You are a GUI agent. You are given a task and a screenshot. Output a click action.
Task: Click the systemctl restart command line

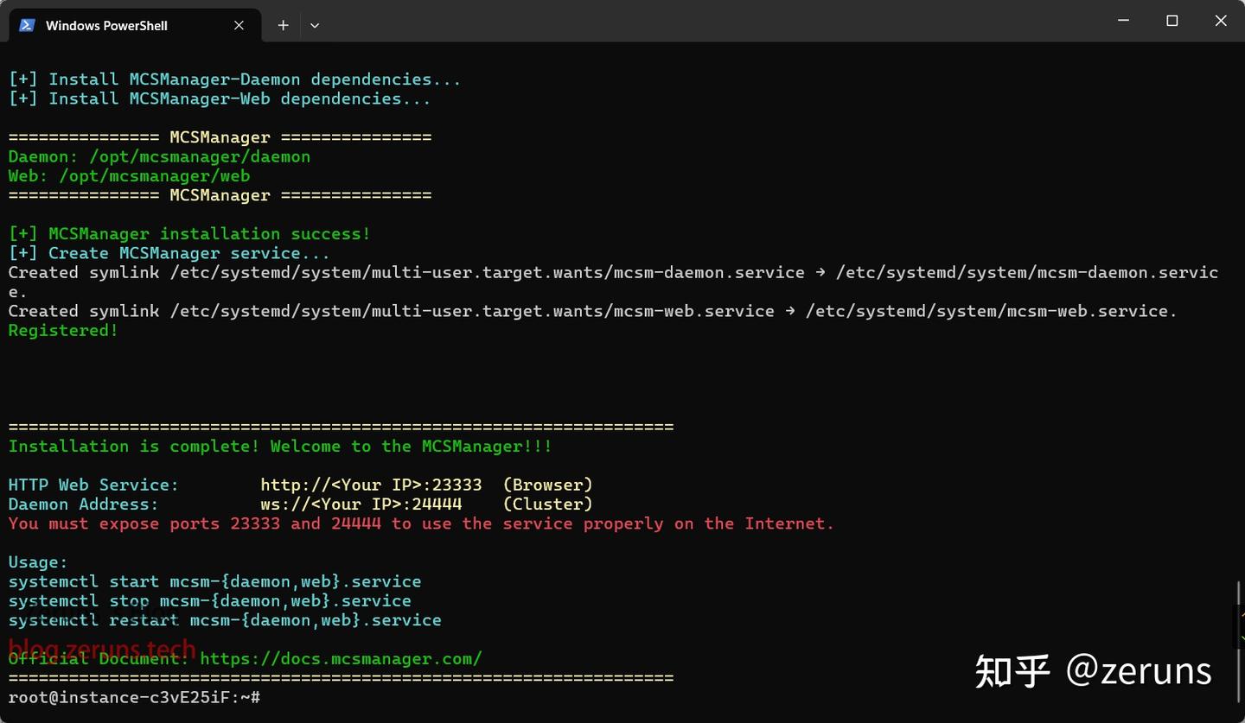tap(225, 620)
